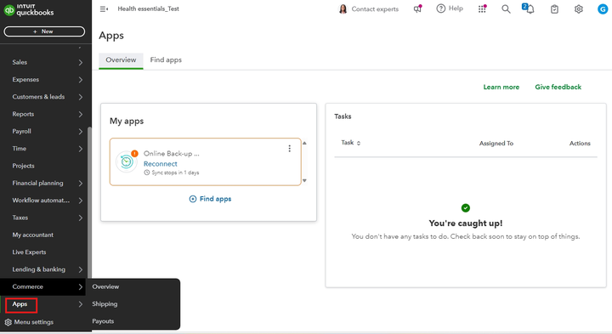The height and width of the screenshot is (334, 612).
Task: Select Apps in the sidebar
Action: 20,304
